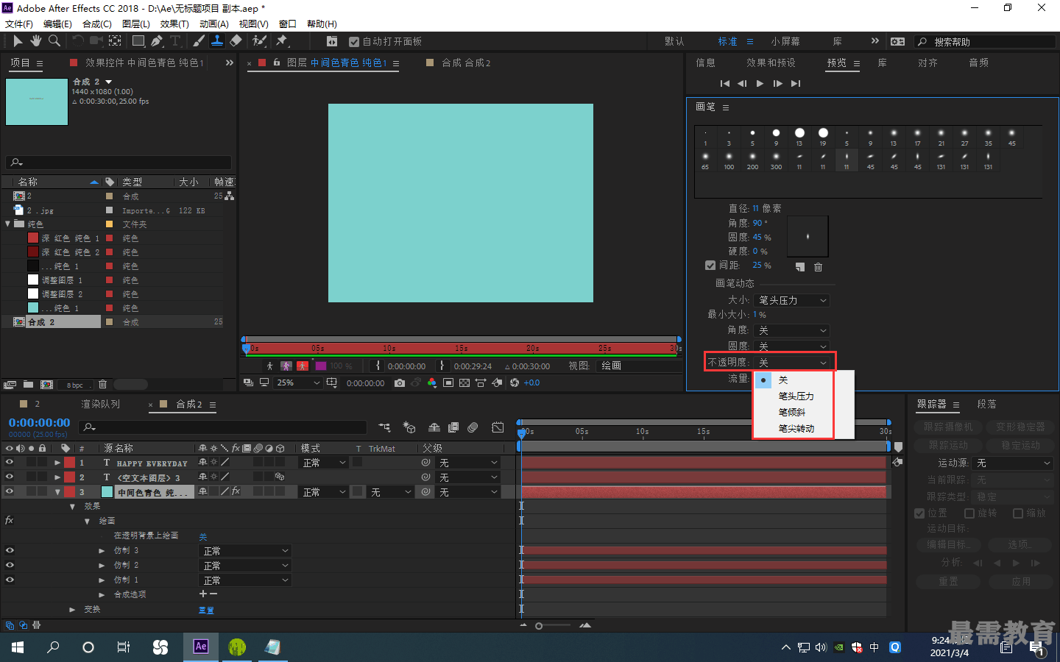Open the Motion Source dropdown in tracker
The height and width of the screenshot is (662, 1060).
1013,463
